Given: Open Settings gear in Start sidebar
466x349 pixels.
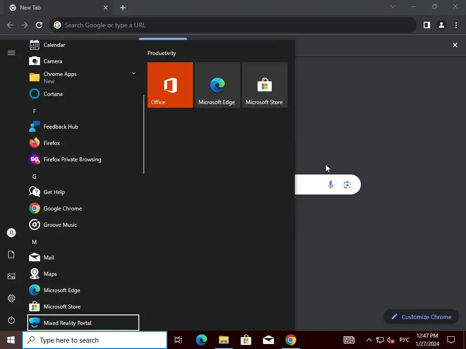Looking at the screenshot, I should point(11,298).
